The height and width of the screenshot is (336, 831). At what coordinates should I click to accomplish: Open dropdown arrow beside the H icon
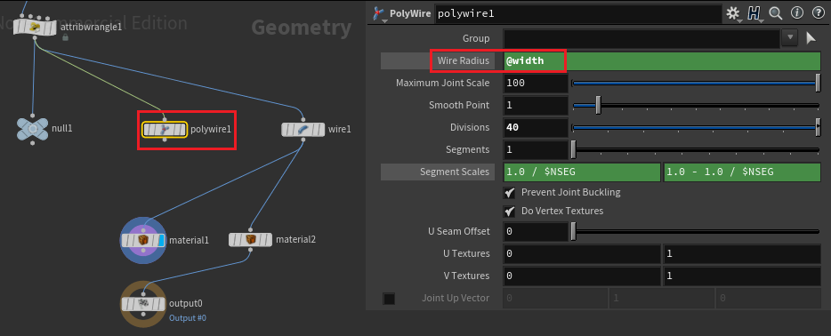[x=762, y=21]
